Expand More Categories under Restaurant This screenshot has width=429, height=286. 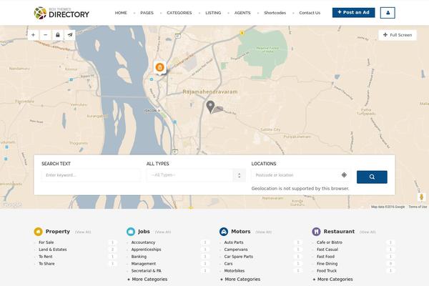click(332, 279)
